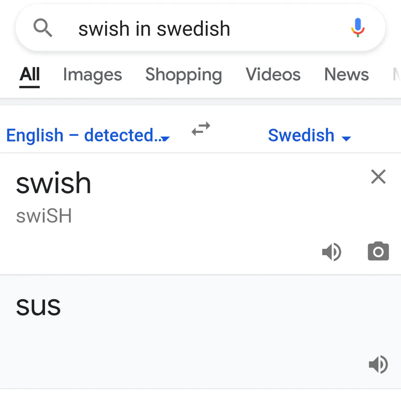Open camera translation
Viewport: 401px width, 394px height.
click(378, 252)
